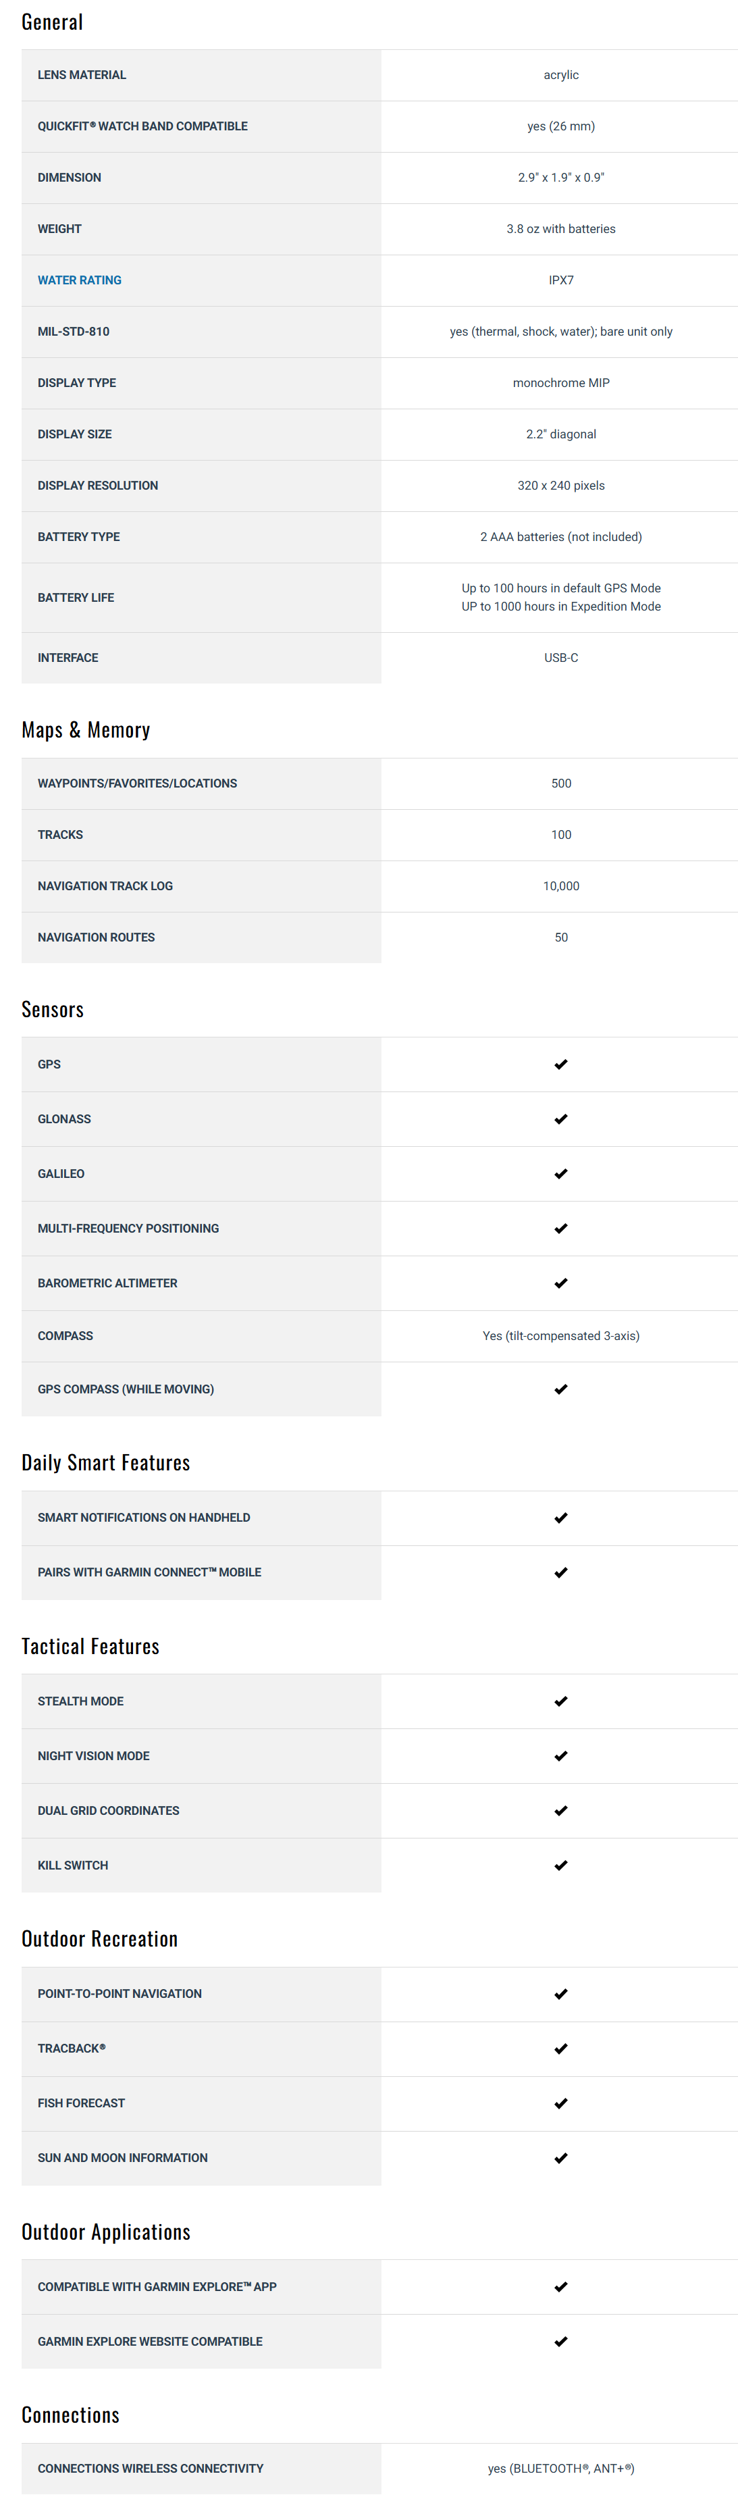738x2495 pixels.
Task: Open the Water Rating link
Action: click(80, 280)
